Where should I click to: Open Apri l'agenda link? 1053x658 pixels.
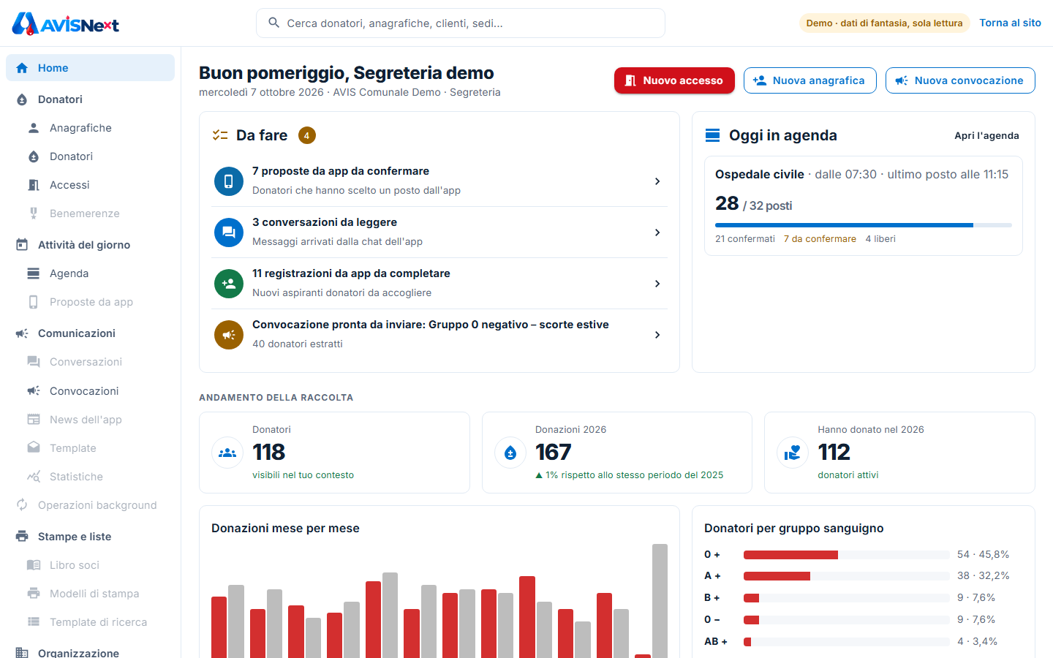pos(986,135)
